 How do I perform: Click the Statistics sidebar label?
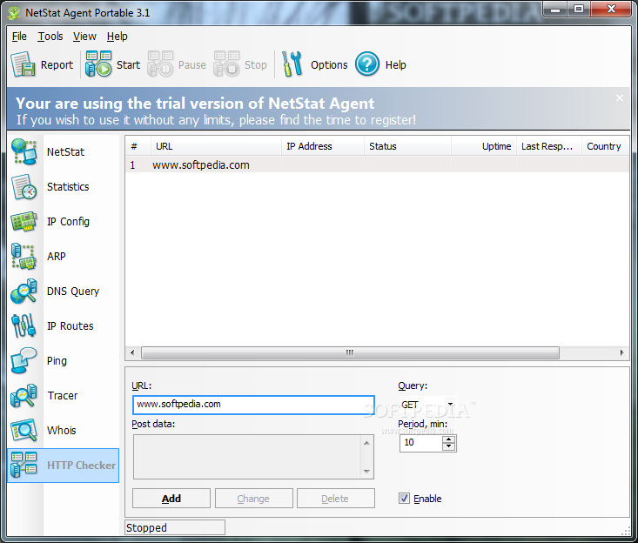[x=68, y=187]
